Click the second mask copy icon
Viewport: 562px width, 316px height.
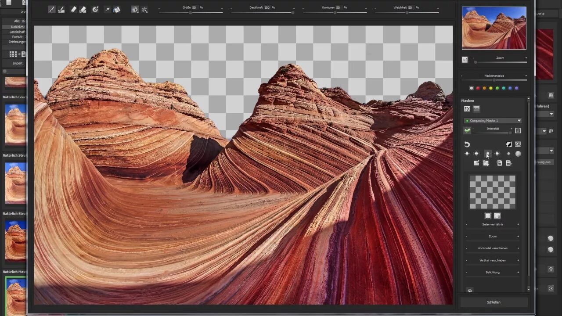(486, 163)
